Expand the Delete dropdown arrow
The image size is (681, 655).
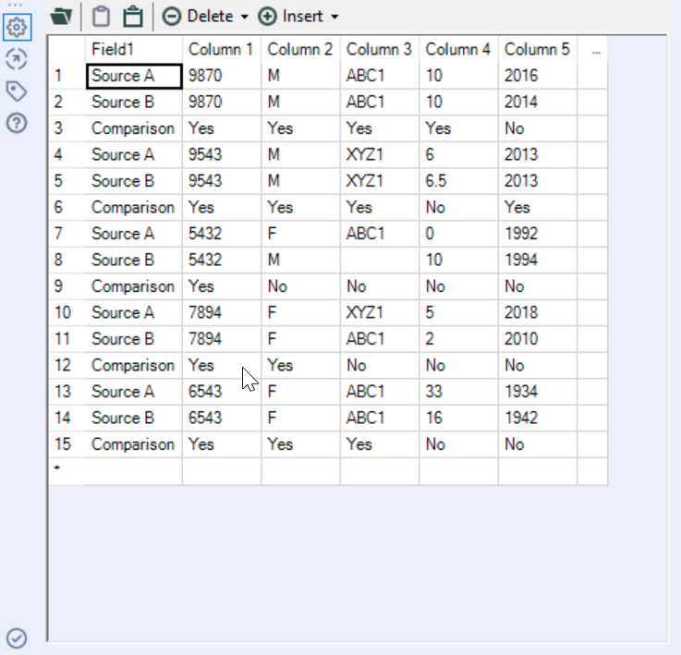pos(245,17)
